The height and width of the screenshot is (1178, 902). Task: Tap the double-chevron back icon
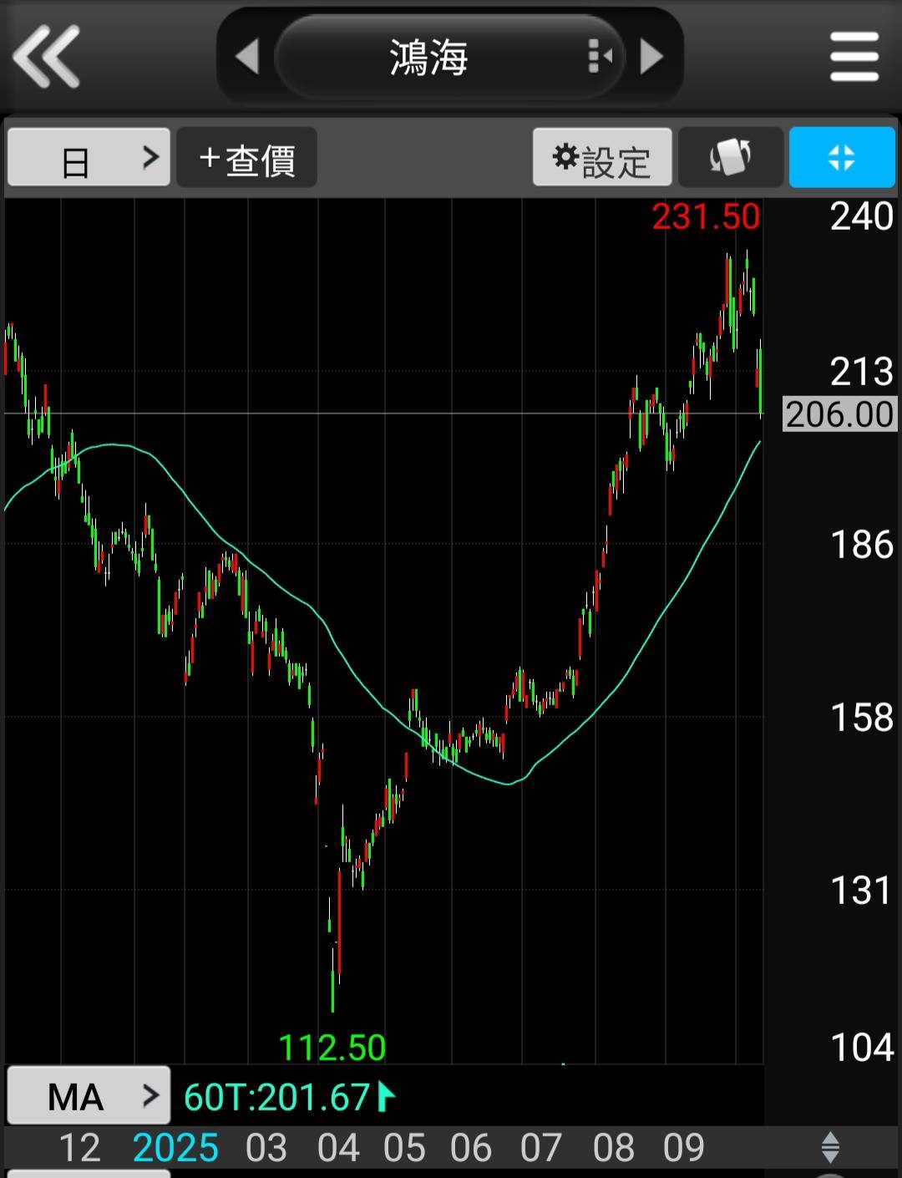coord(46,56)
